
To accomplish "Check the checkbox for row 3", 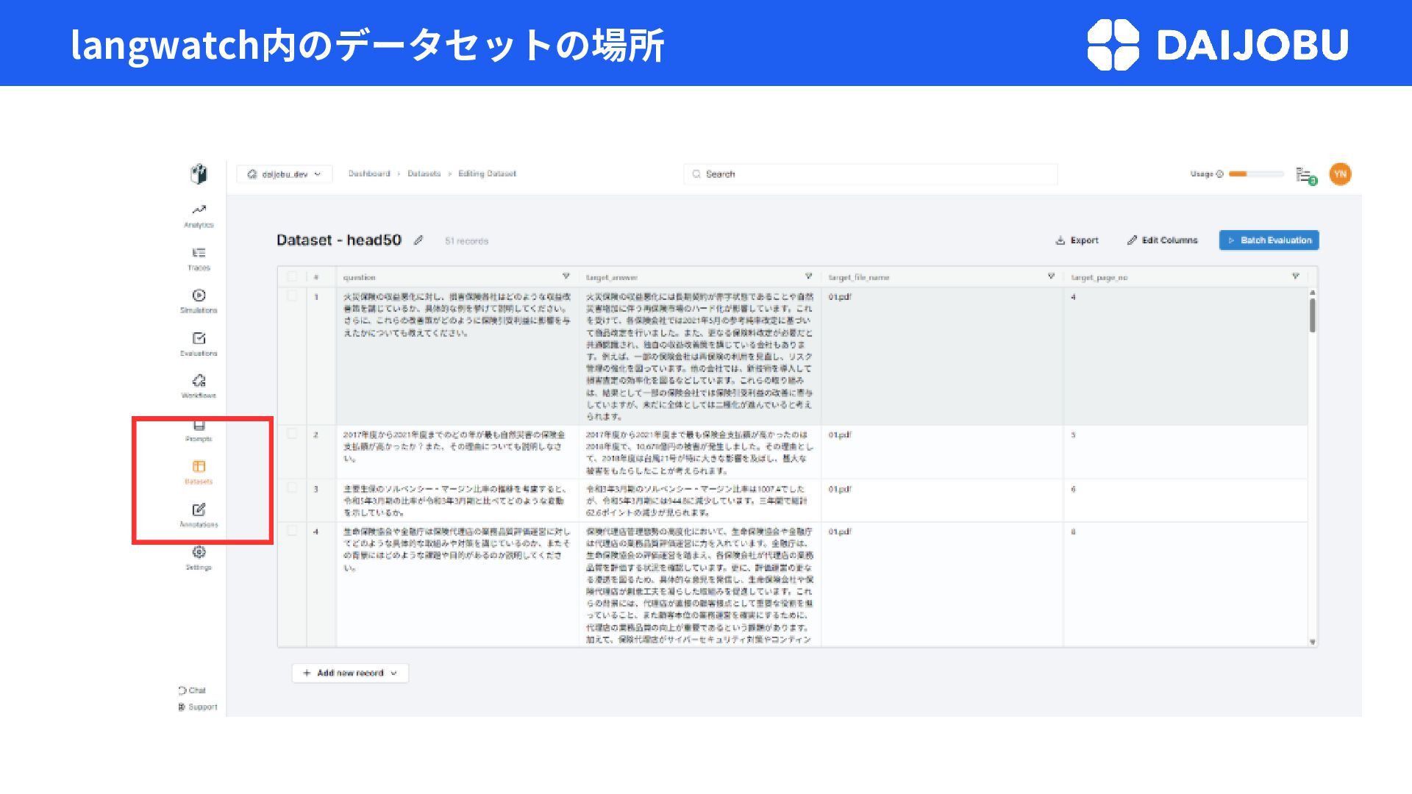I will (292, 488).
